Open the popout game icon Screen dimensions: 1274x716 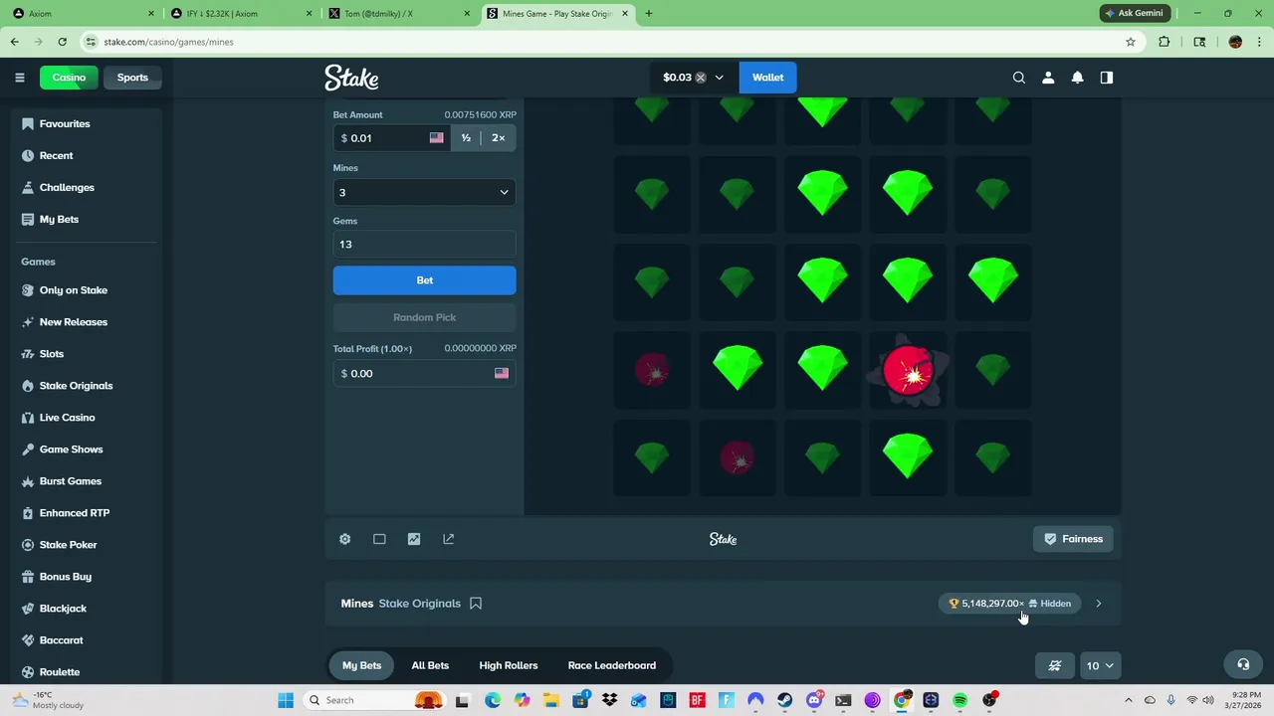click(x=448, y=539)
